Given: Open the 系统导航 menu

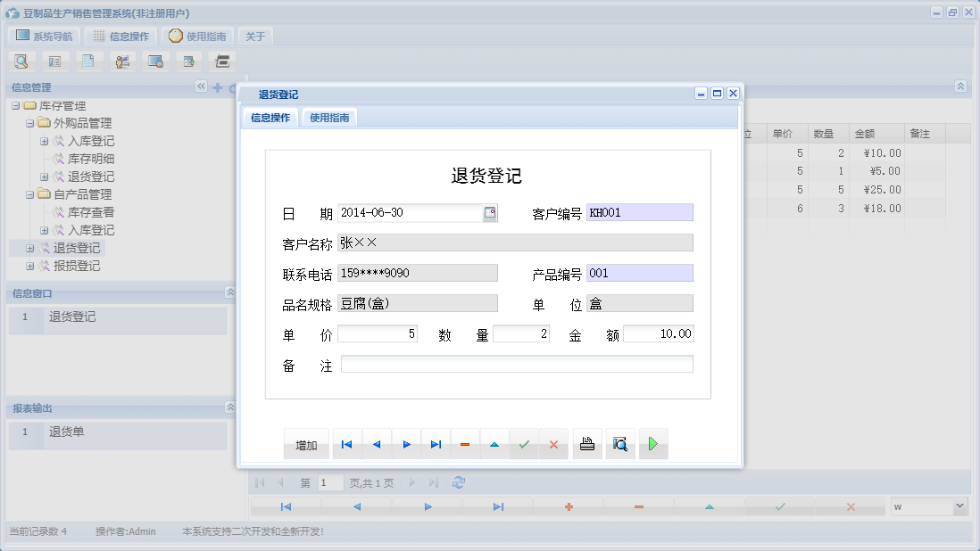Looking at the screenshot, I should (x=43, y=36).
